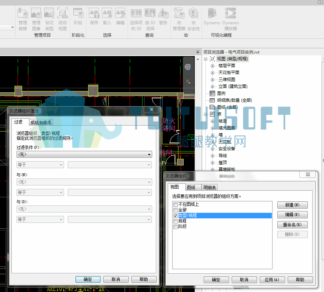Confirm 浏览器组织属性 dialog with 确定
The width and height of the screenshot is (324, 292).
tap(88, 280)
